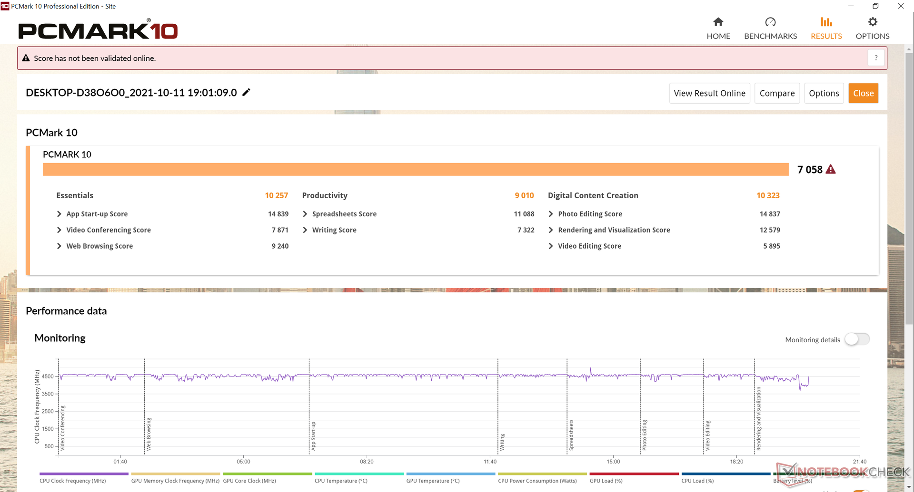Viewport: 914px width, 492px height.
Task: Click the 15:00 time label on chart axis
Action: tap(613, 462)
